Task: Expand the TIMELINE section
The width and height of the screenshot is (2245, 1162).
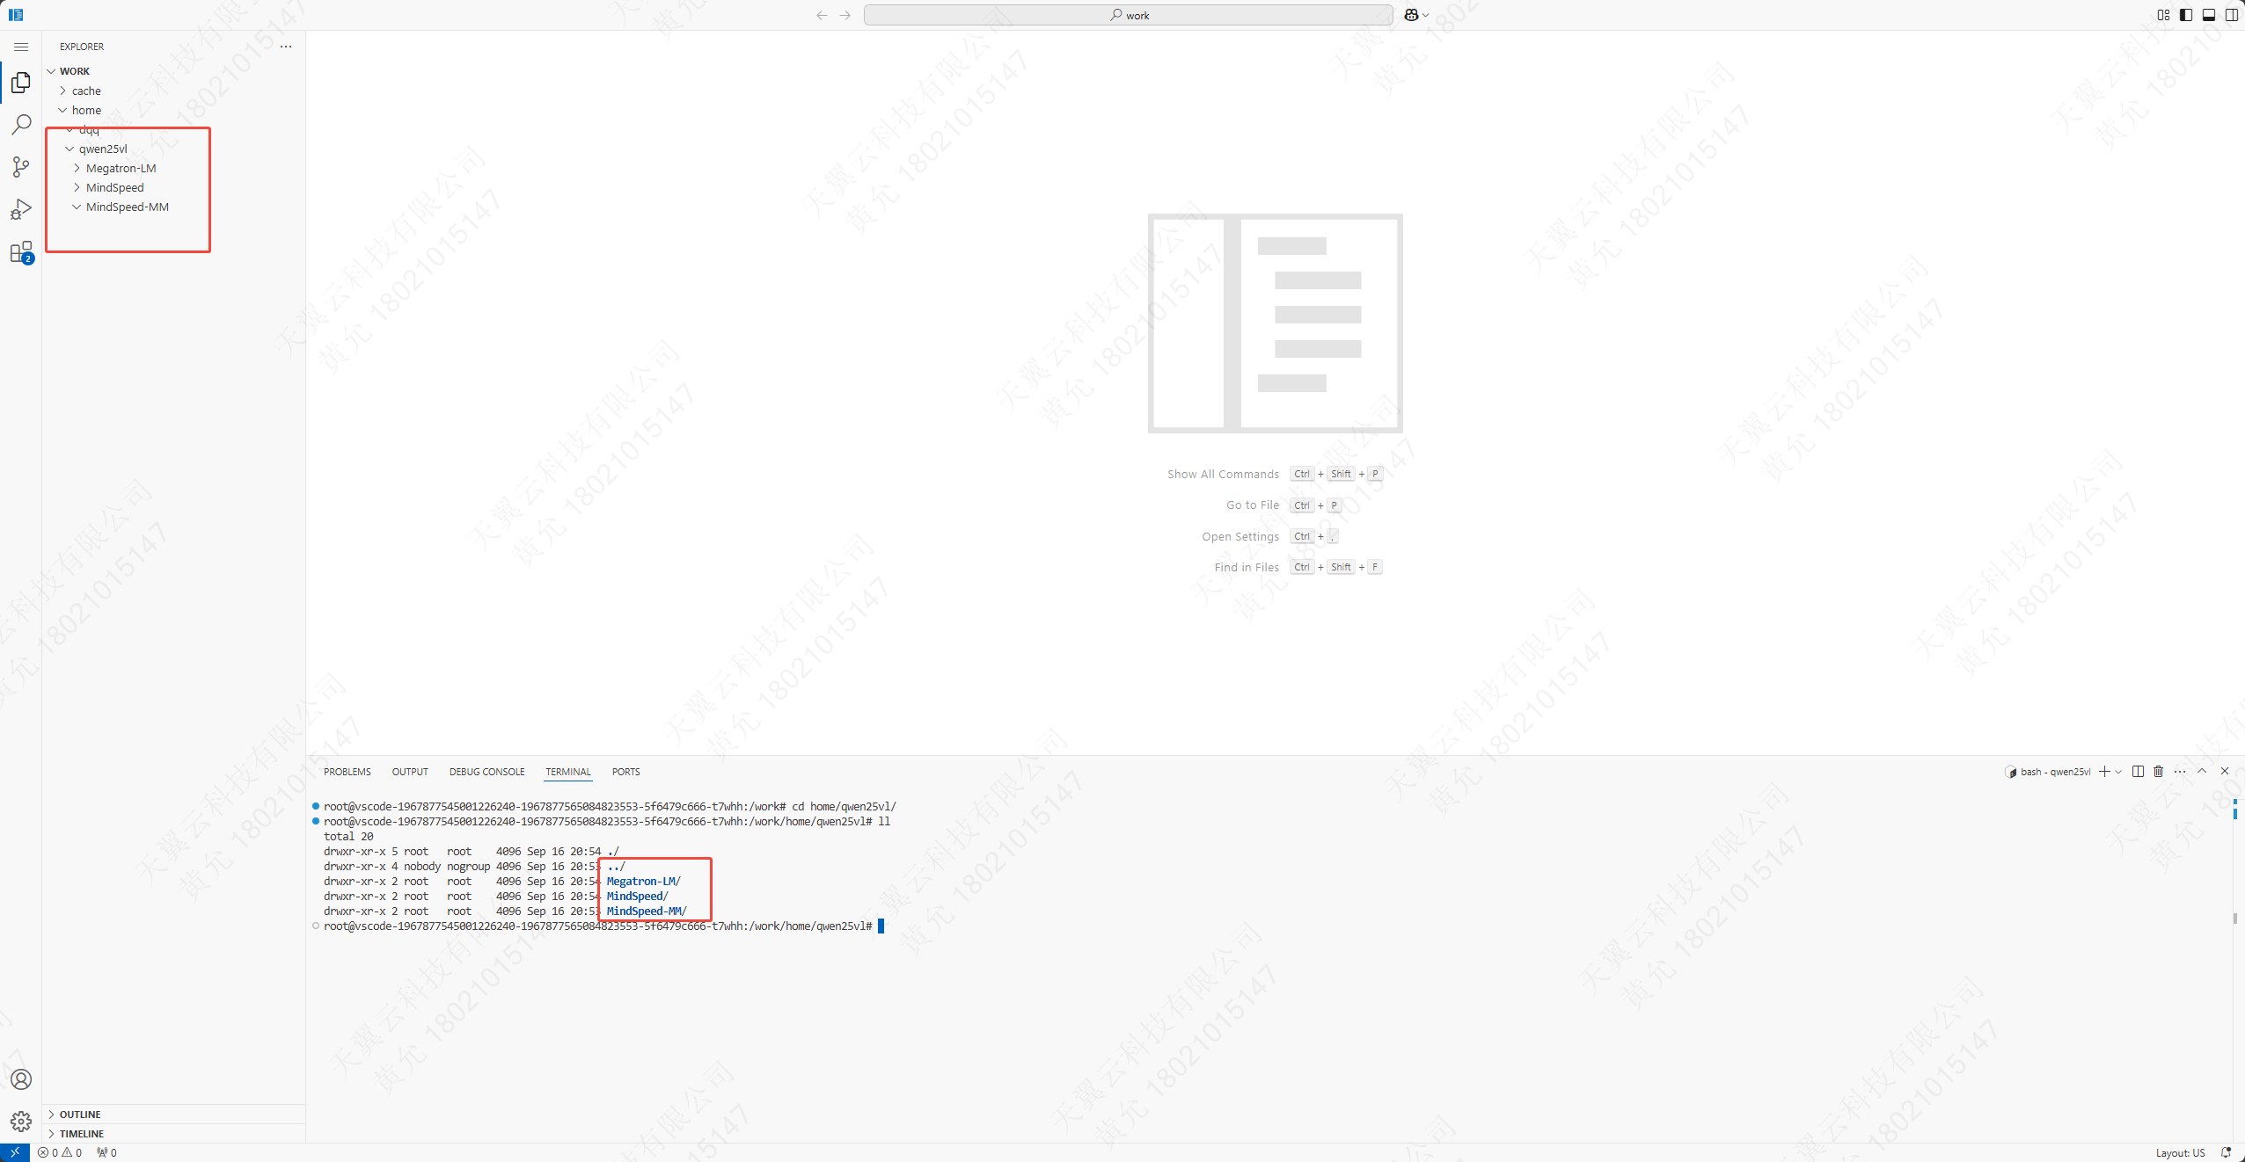Action: (174, 1134)
